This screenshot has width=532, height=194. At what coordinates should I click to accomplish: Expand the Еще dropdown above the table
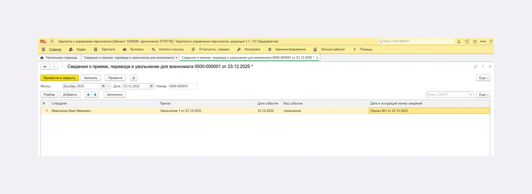pos(483,95)
